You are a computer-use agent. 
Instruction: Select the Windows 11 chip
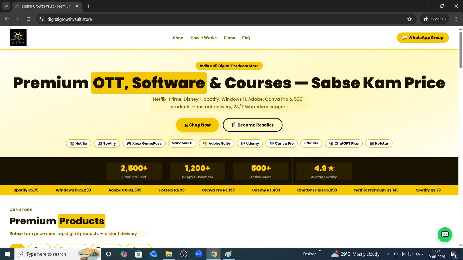pos(182,143)
